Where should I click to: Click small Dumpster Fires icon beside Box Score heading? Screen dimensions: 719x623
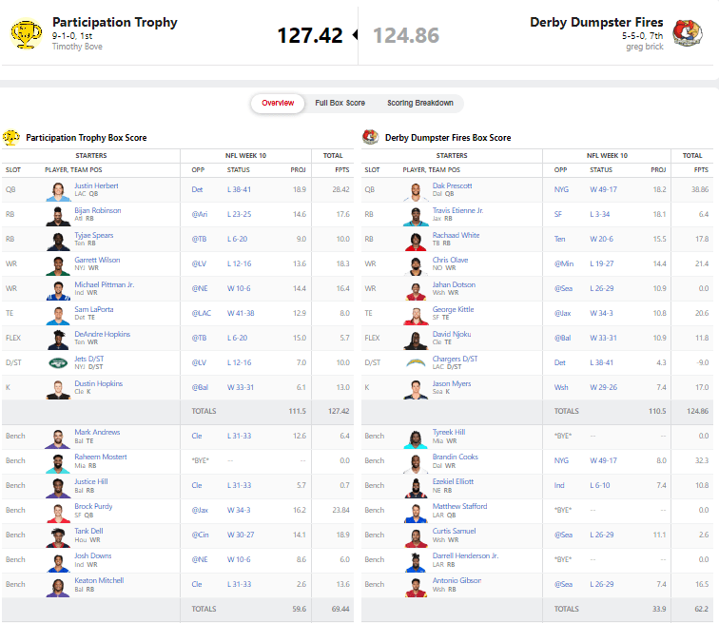(x=370, y=138)
